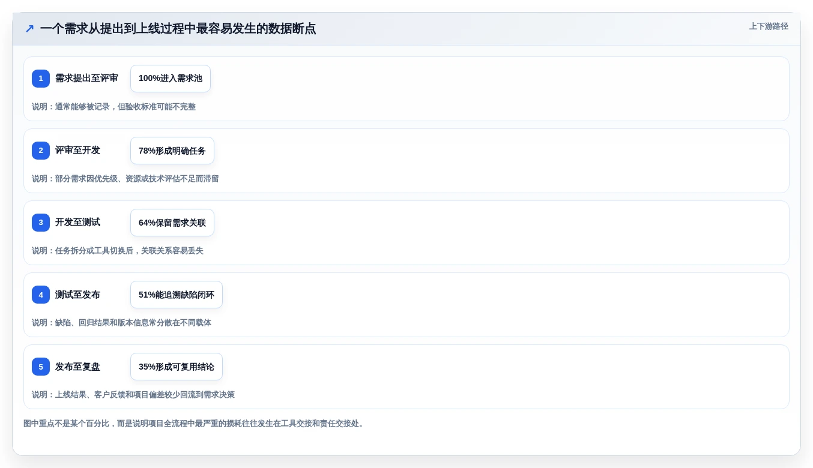Click step badge 3 for 开发至测试

(x=41, y=223)
